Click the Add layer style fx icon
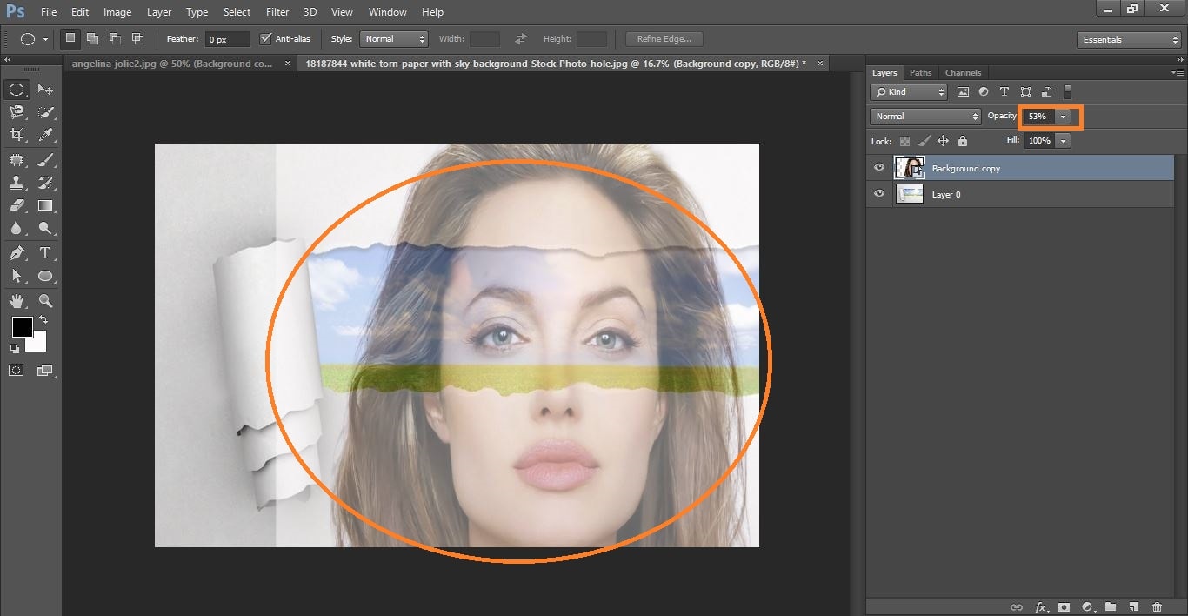Viewport: 1188px width, 616px height. coord(1040,606)
